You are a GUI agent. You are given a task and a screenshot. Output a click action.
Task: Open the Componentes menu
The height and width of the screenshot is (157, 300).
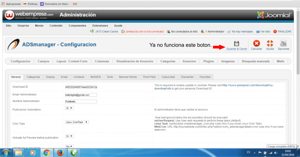coord(77,26)
